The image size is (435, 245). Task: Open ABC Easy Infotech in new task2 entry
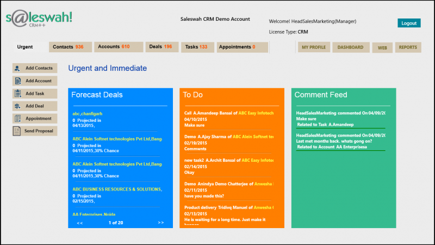pyautogui.click(x=258, y=160)
